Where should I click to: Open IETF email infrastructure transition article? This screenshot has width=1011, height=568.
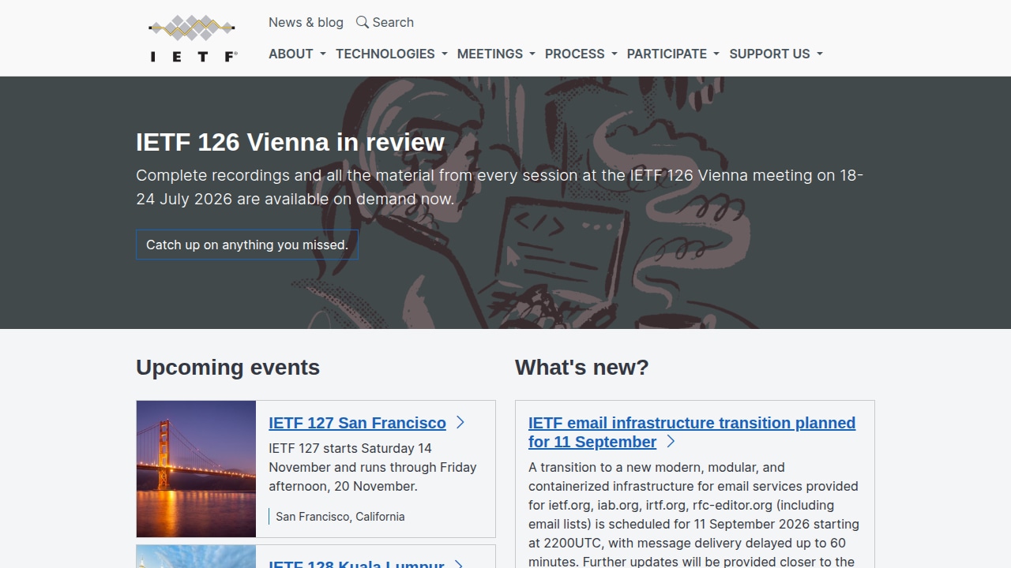click(x=692, y=432)
